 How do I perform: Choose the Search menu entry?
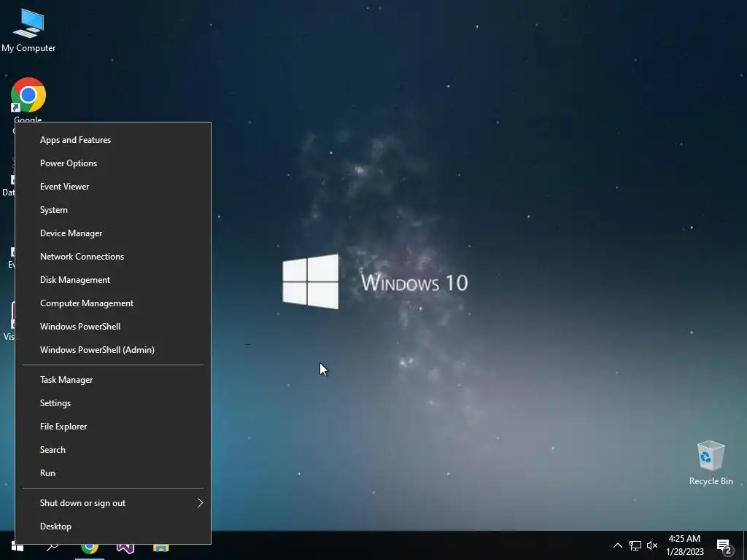[113, 450]
